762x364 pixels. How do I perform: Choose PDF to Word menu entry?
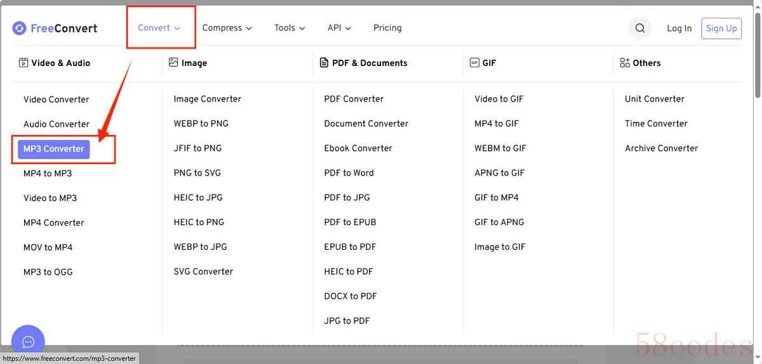point(349,172)
